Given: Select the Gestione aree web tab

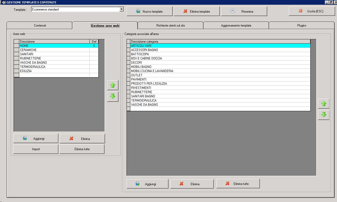Looking at the screenshot, I should pos(105,26).
